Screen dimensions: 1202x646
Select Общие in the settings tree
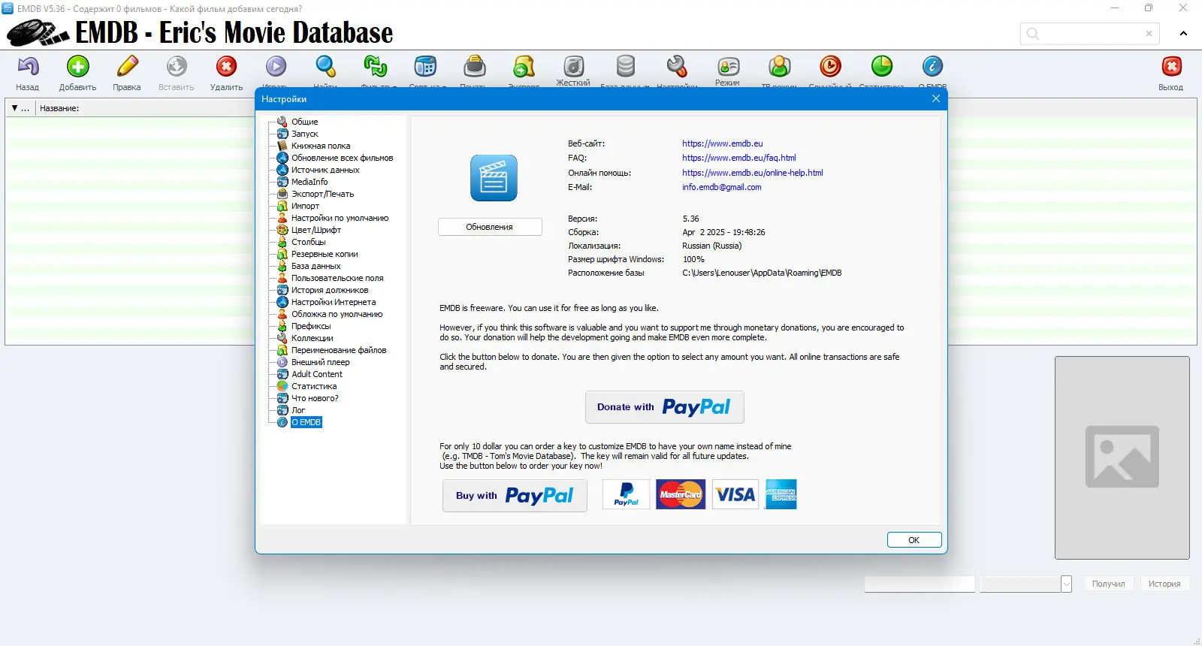[x=304, y=122]
